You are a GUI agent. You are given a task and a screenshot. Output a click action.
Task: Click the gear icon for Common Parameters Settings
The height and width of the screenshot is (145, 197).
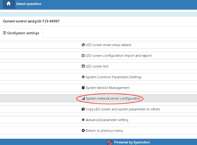(x=83, y=77)
